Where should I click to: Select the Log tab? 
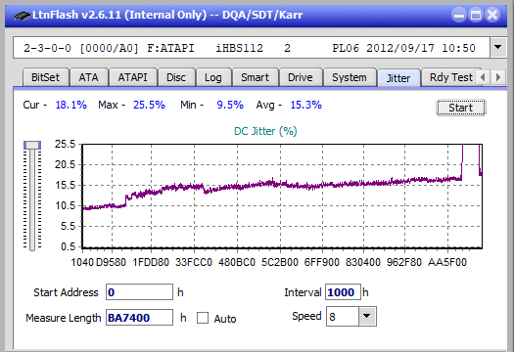(213, 77)
